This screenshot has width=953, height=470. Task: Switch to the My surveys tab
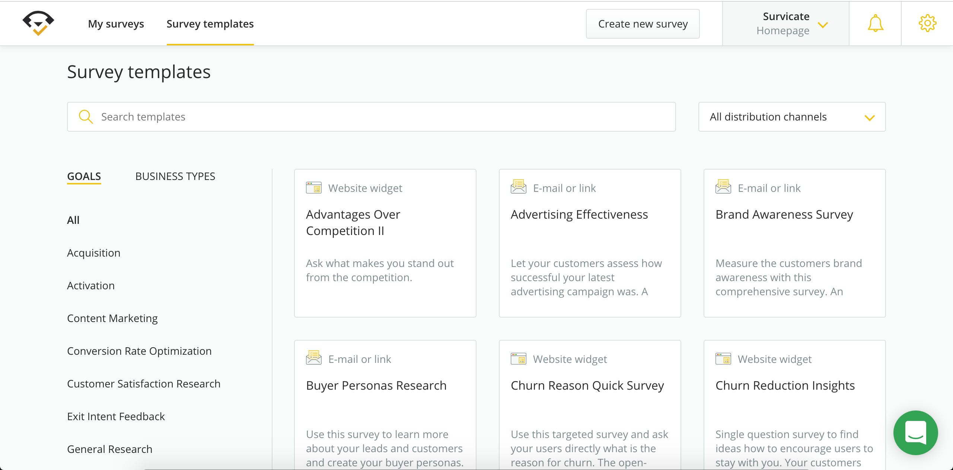116,23
